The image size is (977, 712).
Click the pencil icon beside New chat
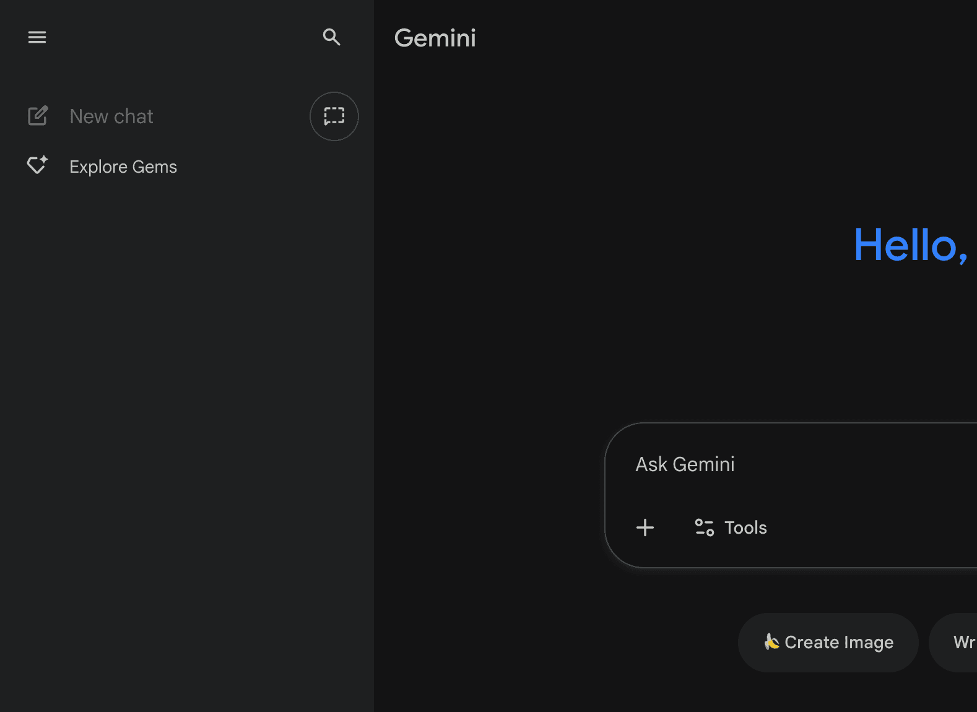[38, 116]
